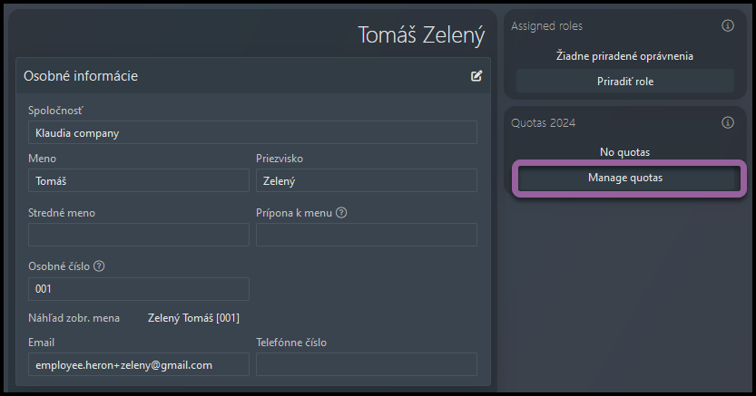Click the Priradiť role button

625,82
